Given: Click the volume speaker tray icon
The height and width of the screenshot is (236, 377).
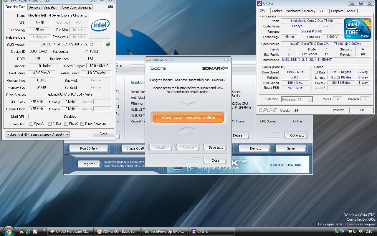Looking at the screenshot, I should click(x=361, y=232).
